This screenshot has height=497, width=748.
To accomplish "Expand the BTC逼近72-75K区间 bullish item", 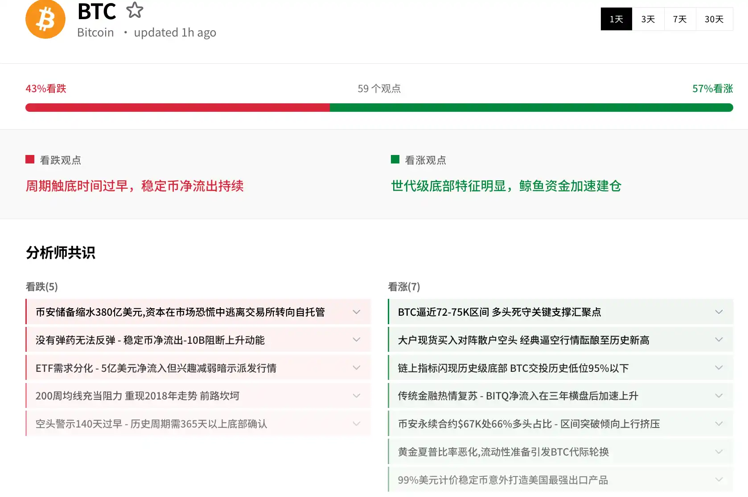I will click(x=719, y=312).
